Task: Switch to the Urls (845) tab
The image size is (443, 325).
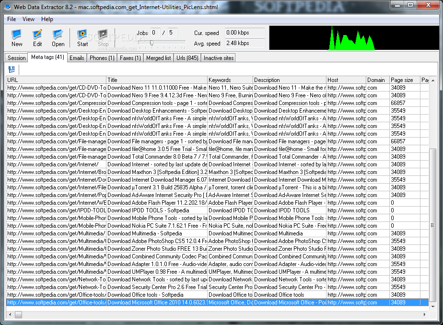Action: pyautogui.click(x=187, y=58)
